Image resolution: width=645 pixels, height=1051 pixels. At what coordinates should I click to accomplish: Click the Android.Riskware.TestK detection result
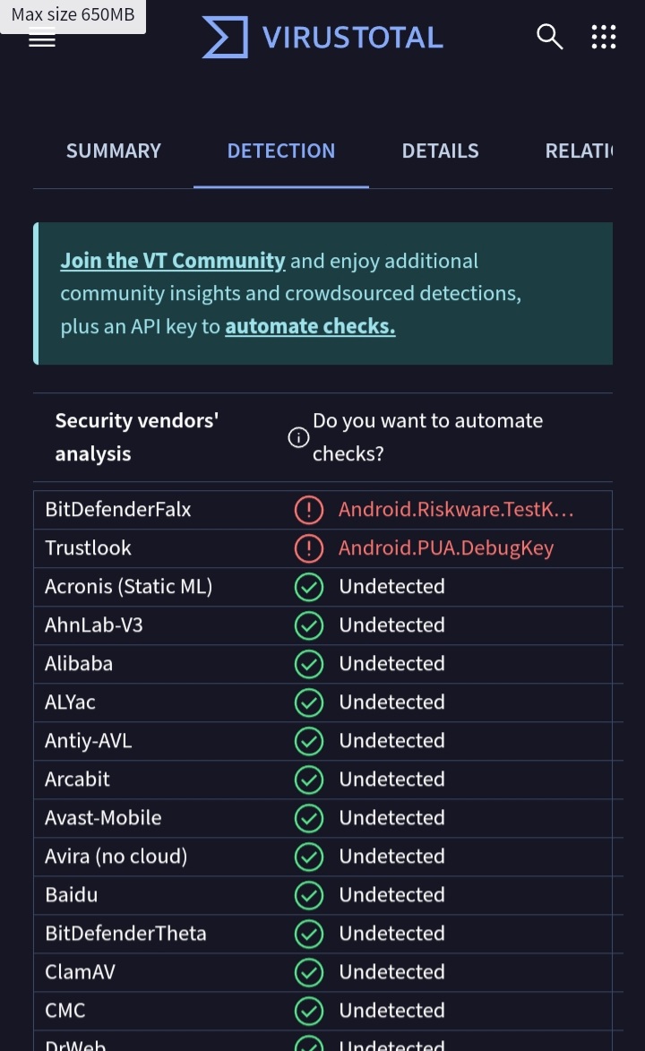pos(456,510)
